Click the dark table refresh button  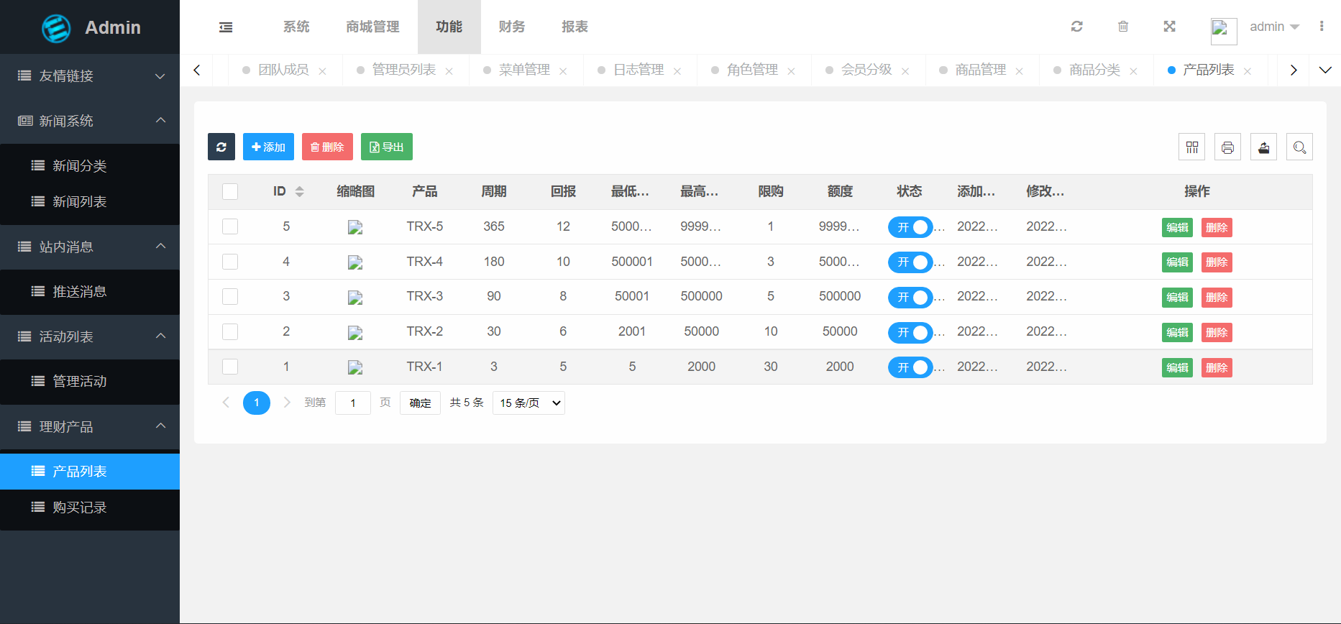[x=221, y=147]
